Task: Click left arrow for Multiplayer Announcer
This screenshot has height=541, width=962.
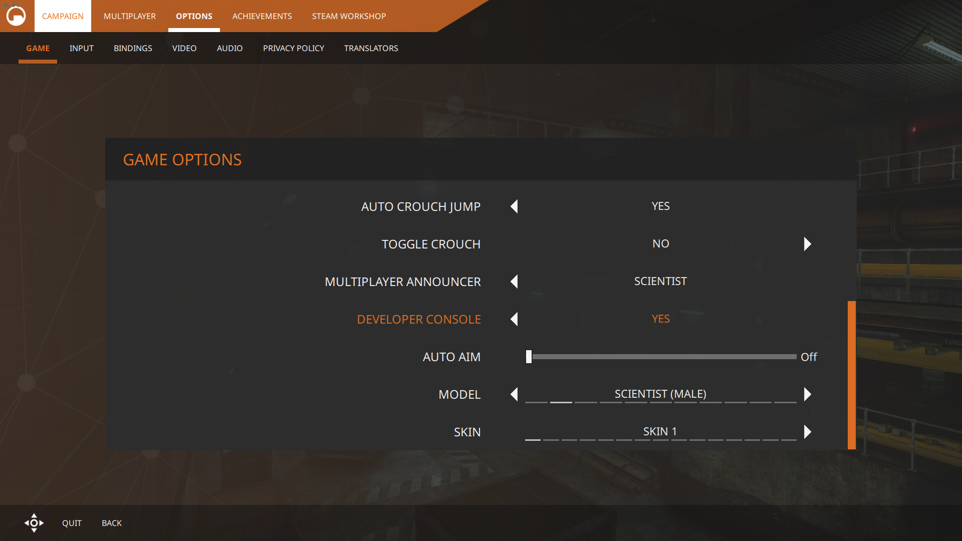Action: pos(514,282)
